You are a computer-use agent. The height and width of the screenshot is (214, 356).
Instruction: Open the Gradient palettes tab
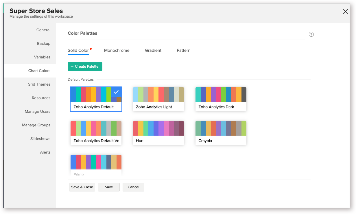click(153, 50)
